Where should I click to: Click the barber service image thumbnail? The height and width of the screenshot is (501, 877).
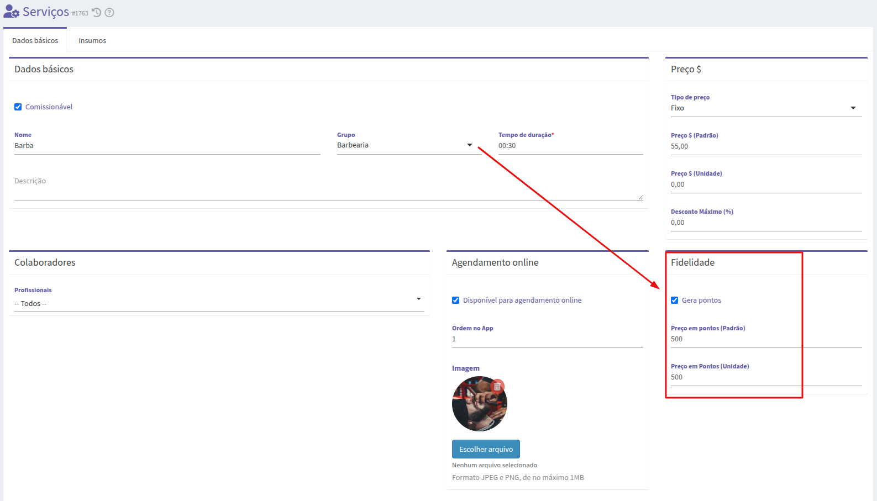click(x=479, y=404)
